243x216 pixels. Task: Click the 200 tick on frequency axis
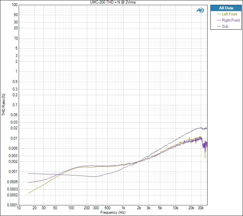click(x=87, y=208)
